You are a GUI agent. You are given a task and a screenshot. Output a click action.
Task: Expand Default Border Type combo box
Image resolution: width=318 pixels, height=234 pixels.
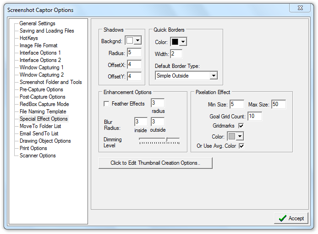(214, 76)
